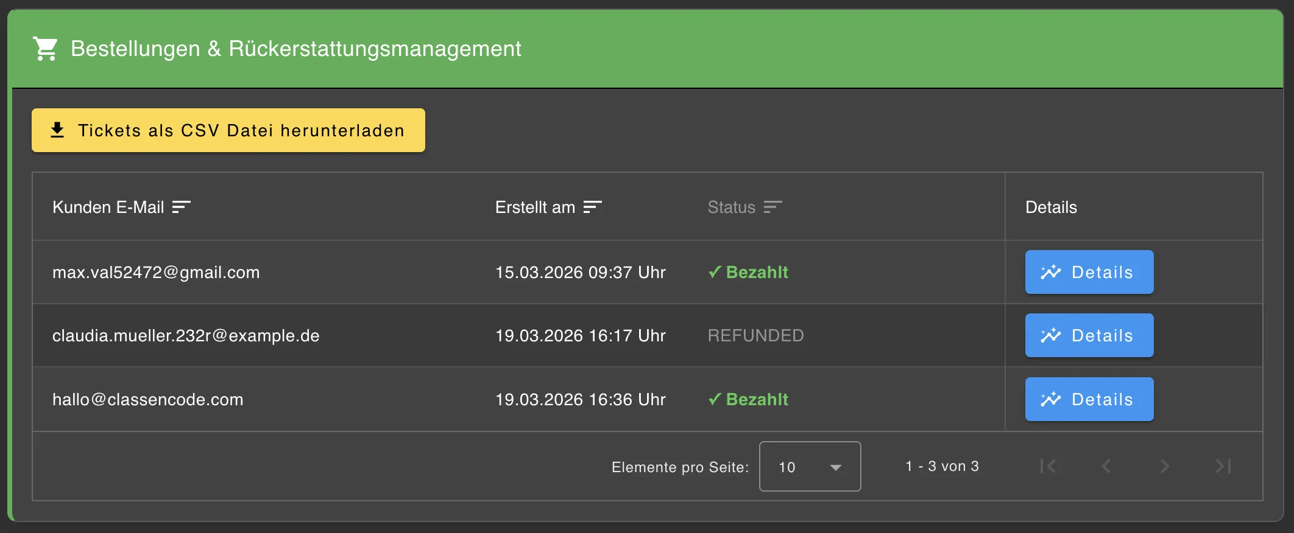The image size is (1294, 533).
Task: Click the Status column header
Action: [x=731, y=207]
